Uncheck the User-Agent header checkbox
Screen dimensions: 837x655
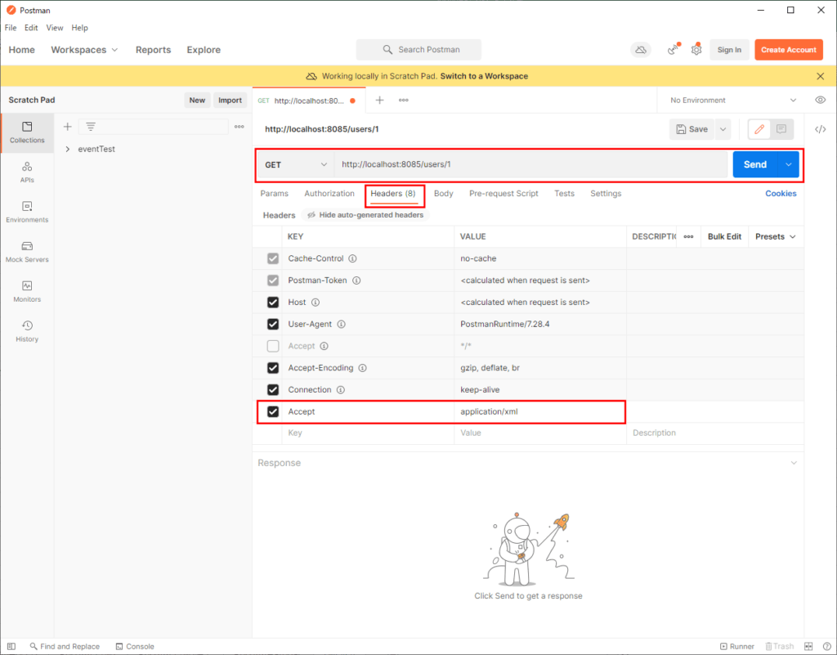pyautogui.click(x=273, y=324)
